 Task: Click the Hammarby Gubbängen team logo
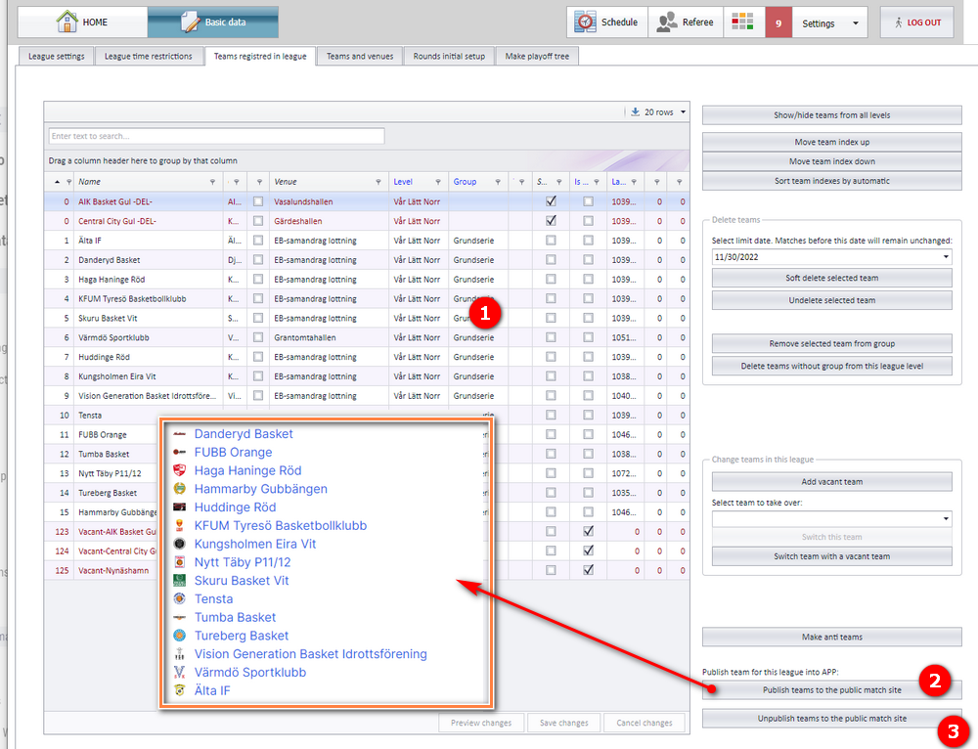180,488
